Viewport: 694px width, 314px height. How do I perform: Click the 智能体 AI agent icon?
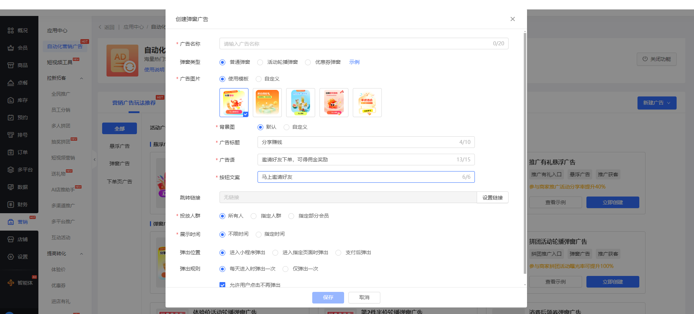tap(11, 283)
